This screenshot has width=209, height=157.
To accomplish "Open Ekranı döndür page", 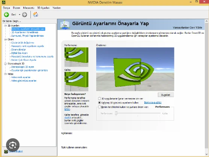I will point(18,49).
